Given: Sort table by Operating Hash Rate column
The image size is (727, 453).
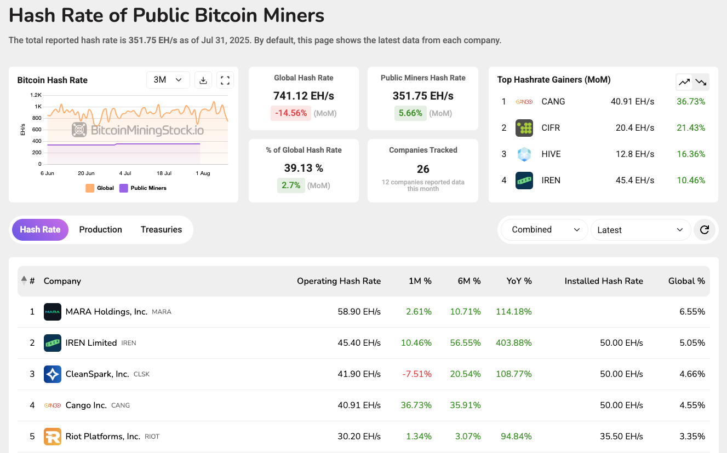Looking at the screenshot, I should coord(339,281).
